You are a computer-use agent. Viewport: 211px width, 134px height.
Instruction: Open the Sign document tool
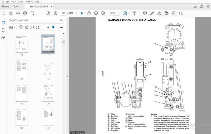point(159,13)
